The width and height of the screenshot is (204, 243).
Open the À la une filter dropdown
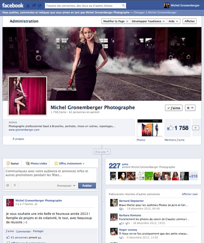tap(102, 152)
